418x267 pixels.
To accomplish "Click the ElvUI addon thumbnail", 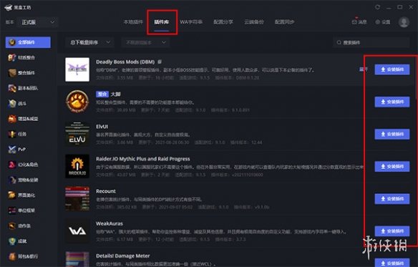I will tap(77, 134).
